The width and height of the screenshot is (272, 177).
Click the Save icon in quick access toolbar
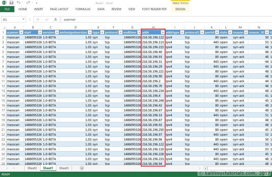[x=11, y=3]
